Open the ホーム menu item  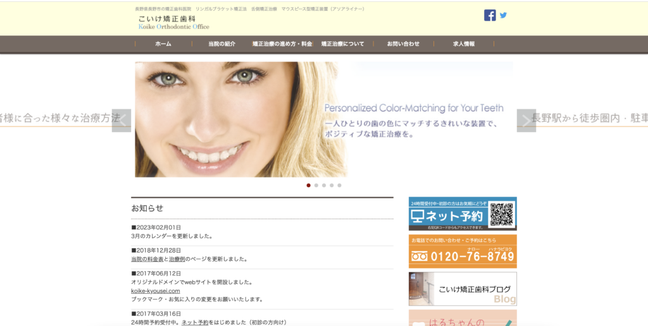163,44
